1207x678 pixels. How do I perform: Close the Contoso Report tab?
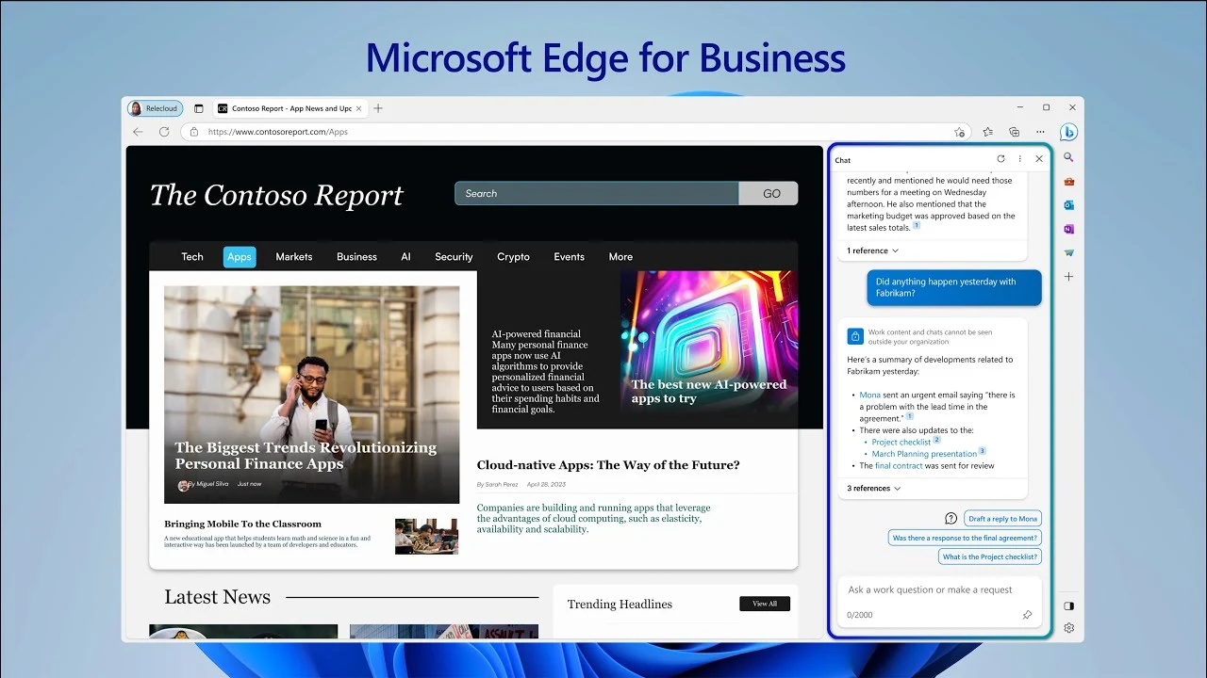(360, 108)
